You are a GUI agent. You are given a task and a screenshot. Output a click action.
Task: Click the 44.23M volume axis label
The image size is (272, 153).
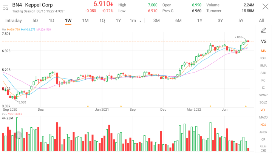pyautogui.click(x=8, y=118)
